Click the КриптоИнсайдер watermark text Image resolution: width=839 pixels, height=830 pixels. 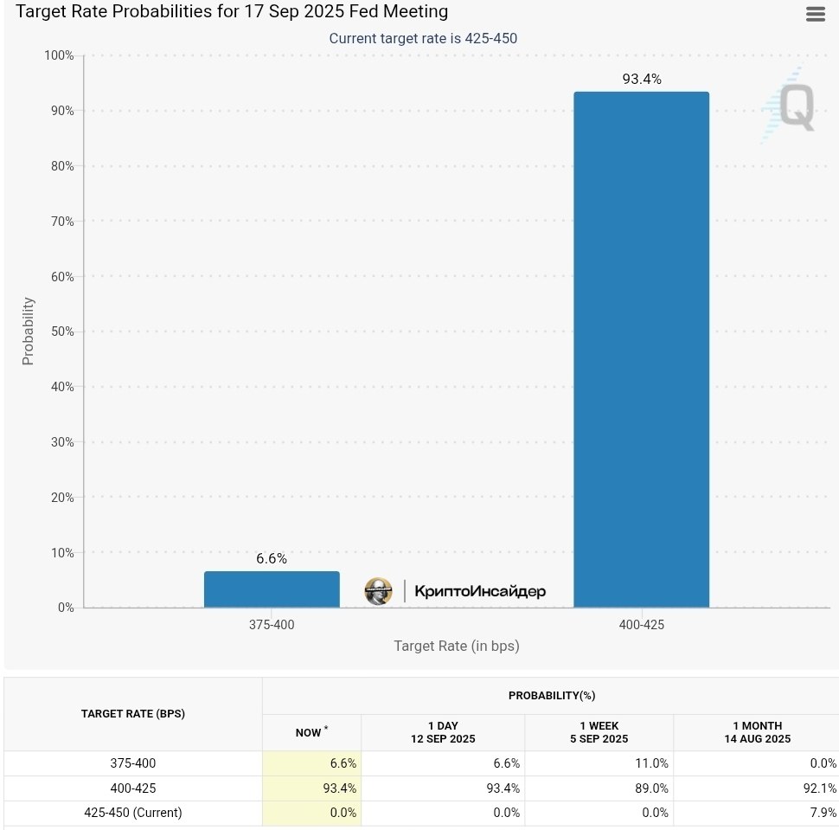(x=480, y=591)
